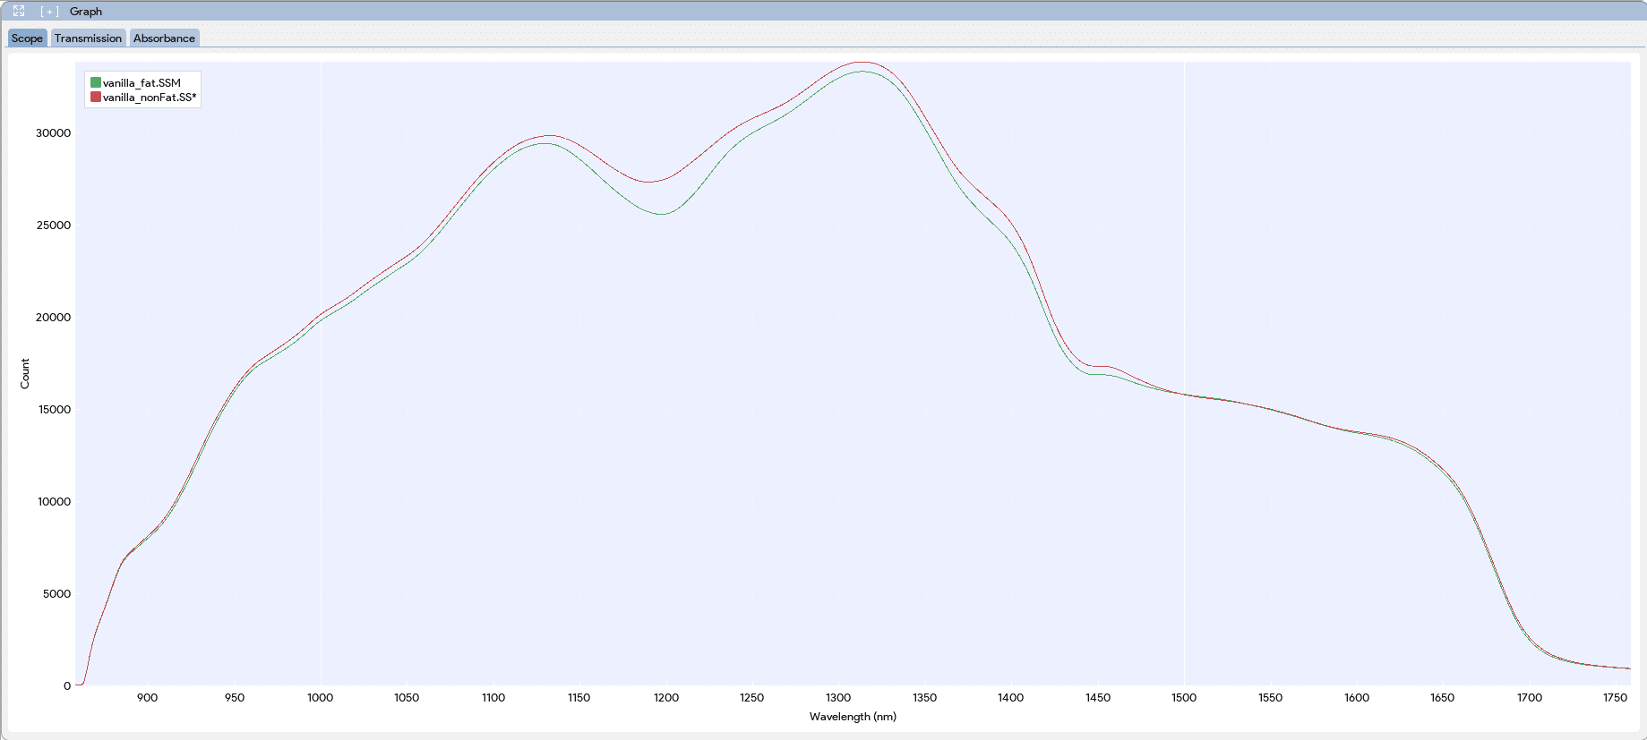Select the Absorbance tab
1647x740 pixels.
[x=164, y=38]
